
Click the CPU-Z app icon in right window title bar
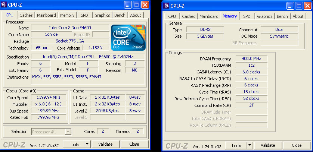166,6
